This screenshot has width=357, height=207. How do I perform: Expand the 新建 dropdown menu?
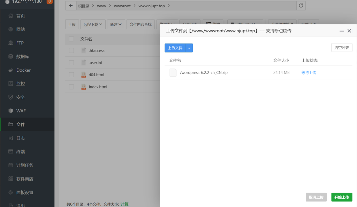click(116, 24)
